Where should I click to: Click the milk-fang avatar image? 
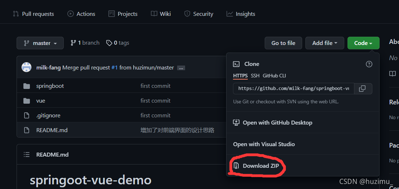coord(26,67)
